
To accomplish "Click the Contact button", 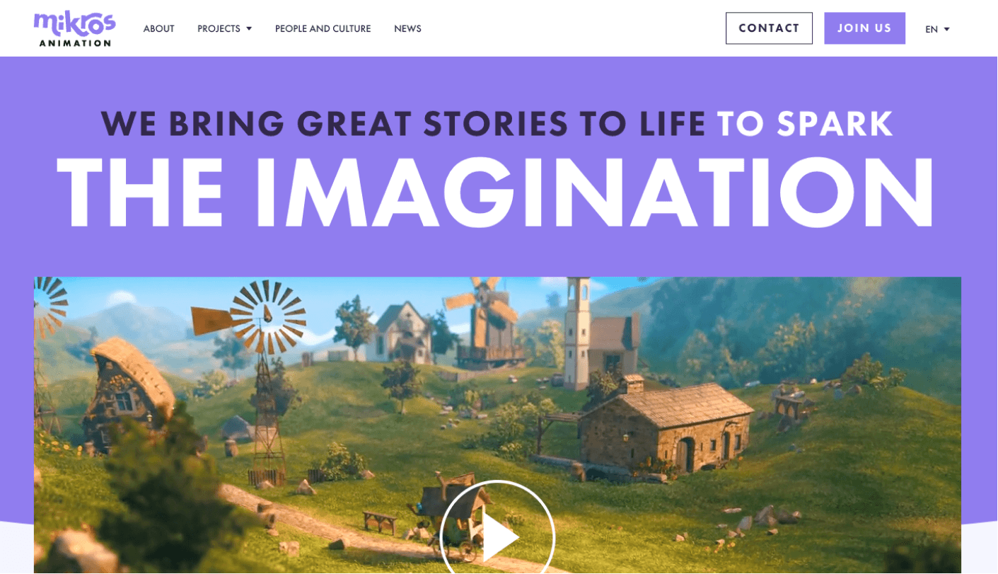I will [x=769, y=28].
